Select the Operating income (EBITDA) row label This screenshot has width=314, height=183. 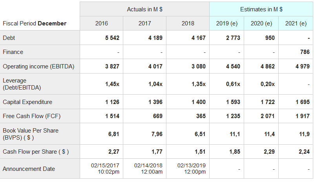coord(38,66)
